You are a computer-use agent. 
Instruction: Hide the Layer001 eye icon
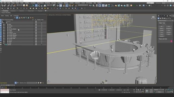(5, 45)
